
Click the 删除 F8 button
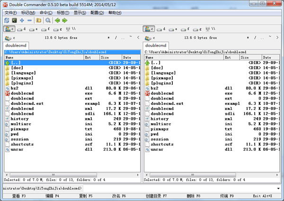coord(194,196)
